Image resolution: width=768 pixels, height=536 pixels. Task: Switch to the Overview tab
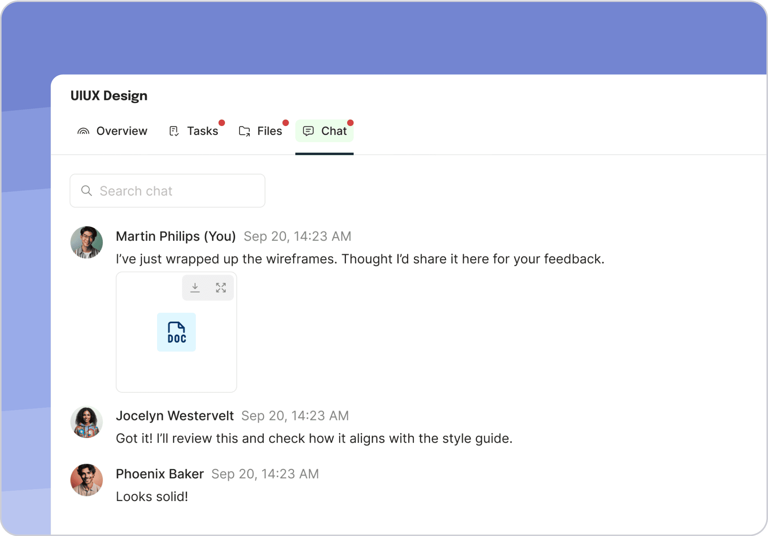pos(122,131)
